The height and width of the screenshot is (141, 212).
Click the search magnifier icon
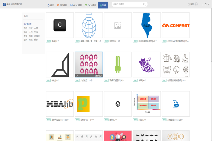144,4
